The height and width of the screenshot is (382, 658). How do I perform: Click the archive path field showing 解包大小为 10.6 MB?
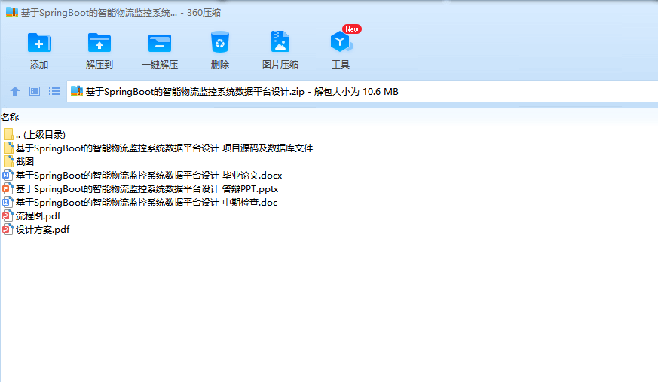click(x=362, y=91)
